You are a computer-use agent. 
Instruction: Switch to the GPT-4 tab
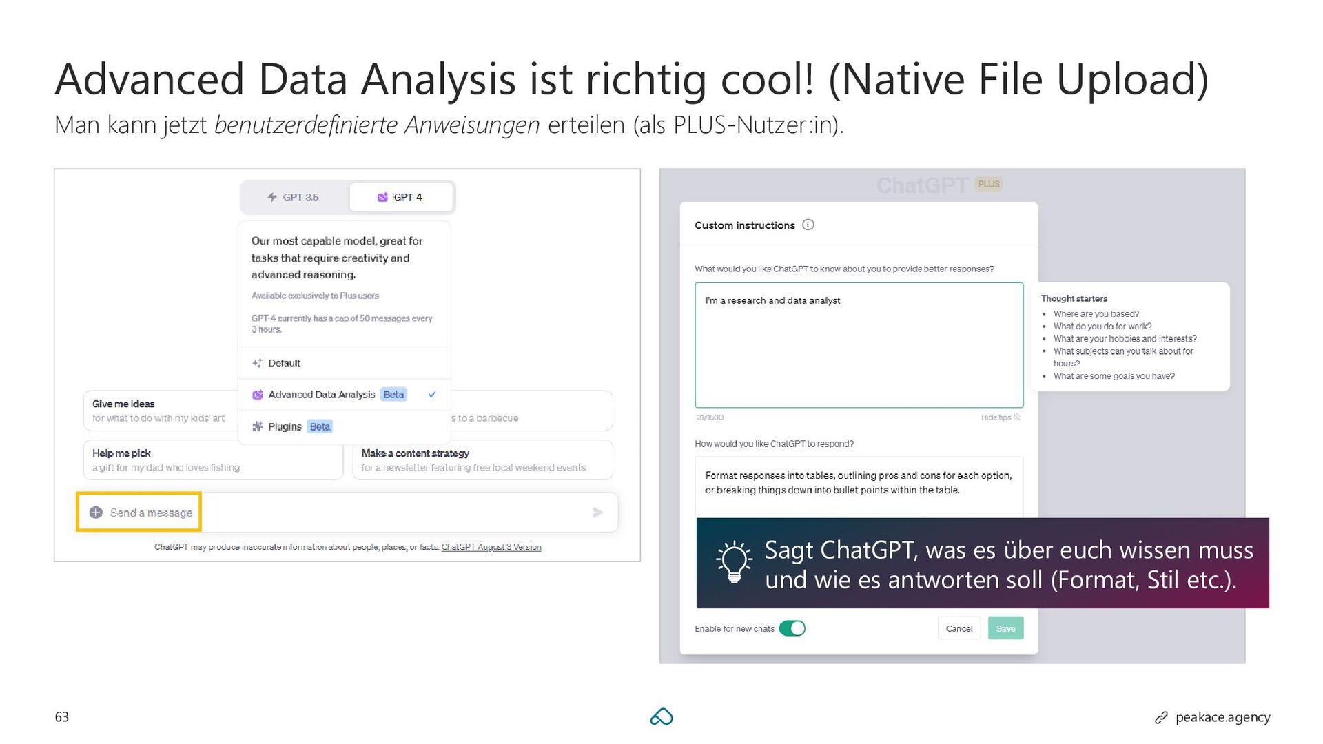(x=400, y=197)
